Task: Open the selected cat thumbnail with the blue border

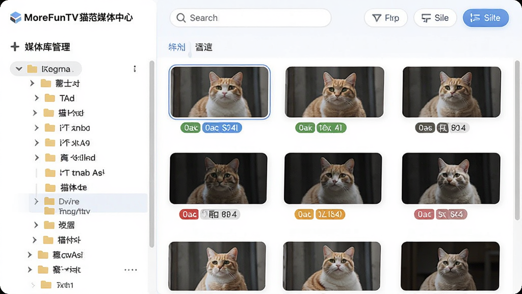Action: (219, 92)
